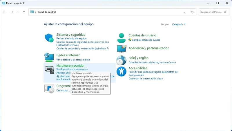This screenshot has width=232, height=131.
Task: Refresh the Panel de control view
Action: click(x=192, y=12)
